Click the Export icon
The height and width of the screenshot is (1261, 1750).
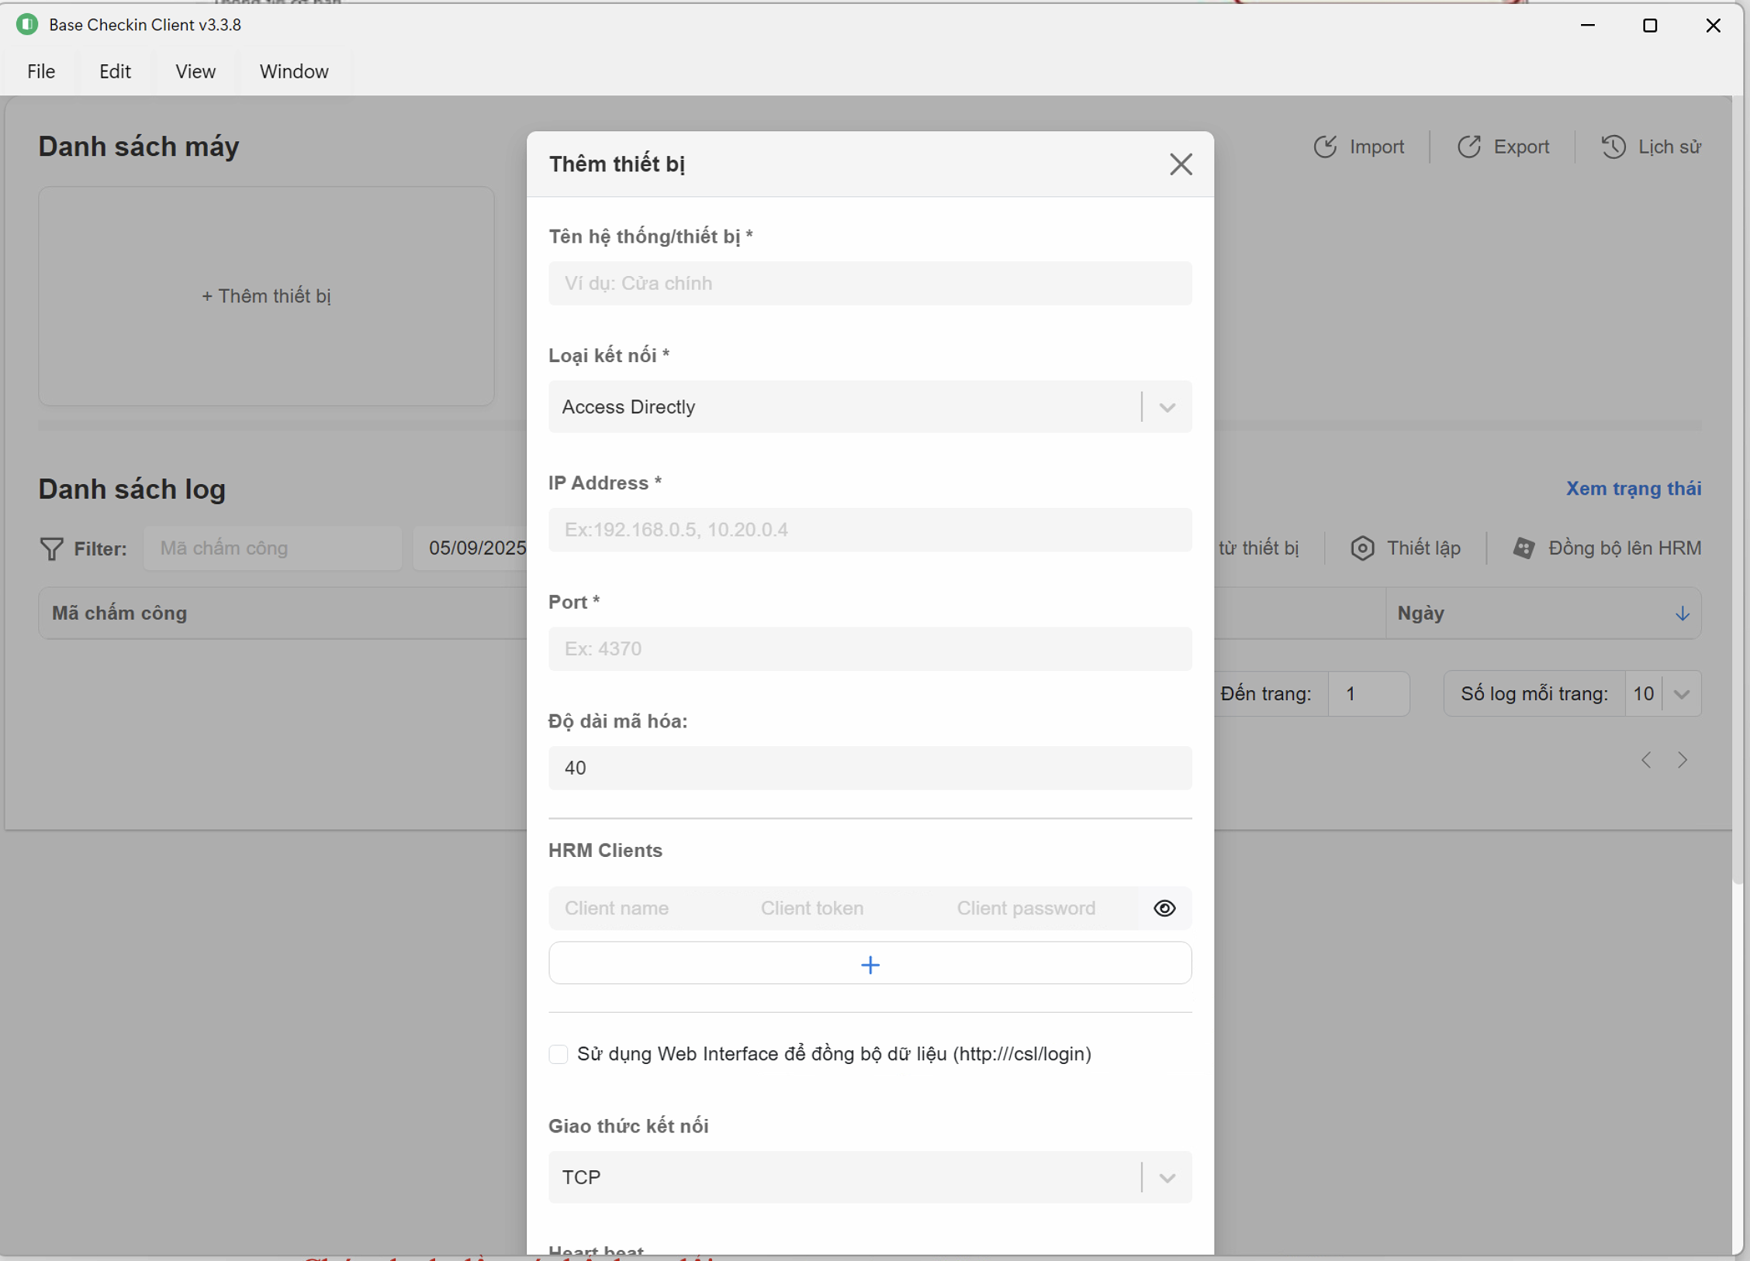tap(1468, 147)
